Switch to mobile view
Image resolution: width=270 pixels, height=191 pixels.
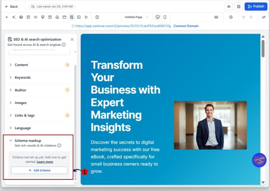coord(165,17)
